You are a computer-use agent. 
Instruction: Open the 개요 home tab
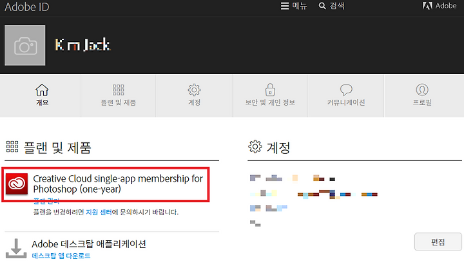click(42, 95)
